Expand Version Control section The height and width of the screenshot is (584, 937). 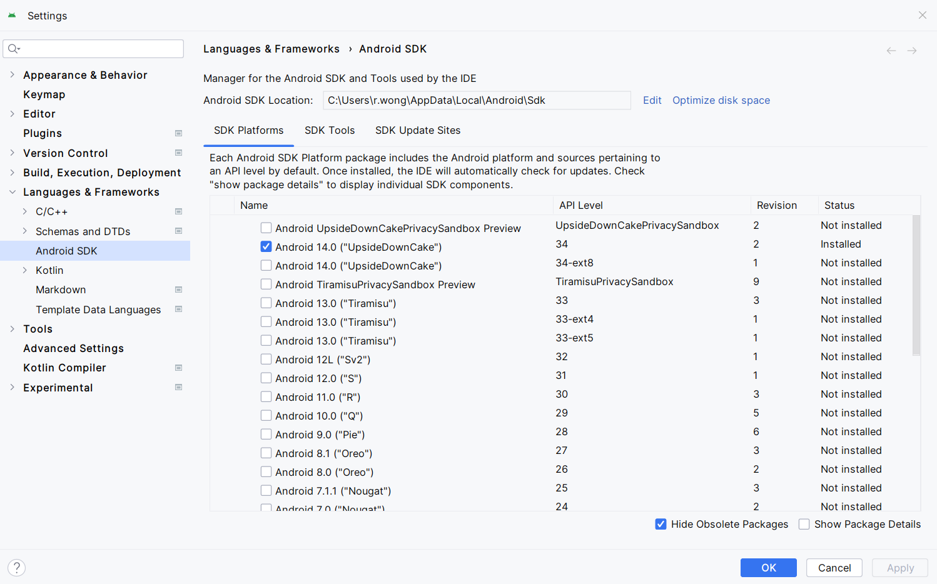point(12,153)
